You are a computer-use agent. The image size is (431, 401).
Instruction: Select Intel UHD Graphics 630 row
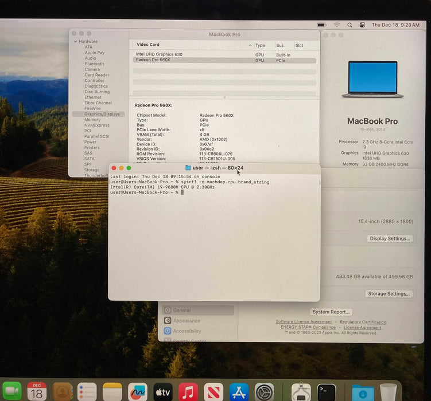click(224, 54)
